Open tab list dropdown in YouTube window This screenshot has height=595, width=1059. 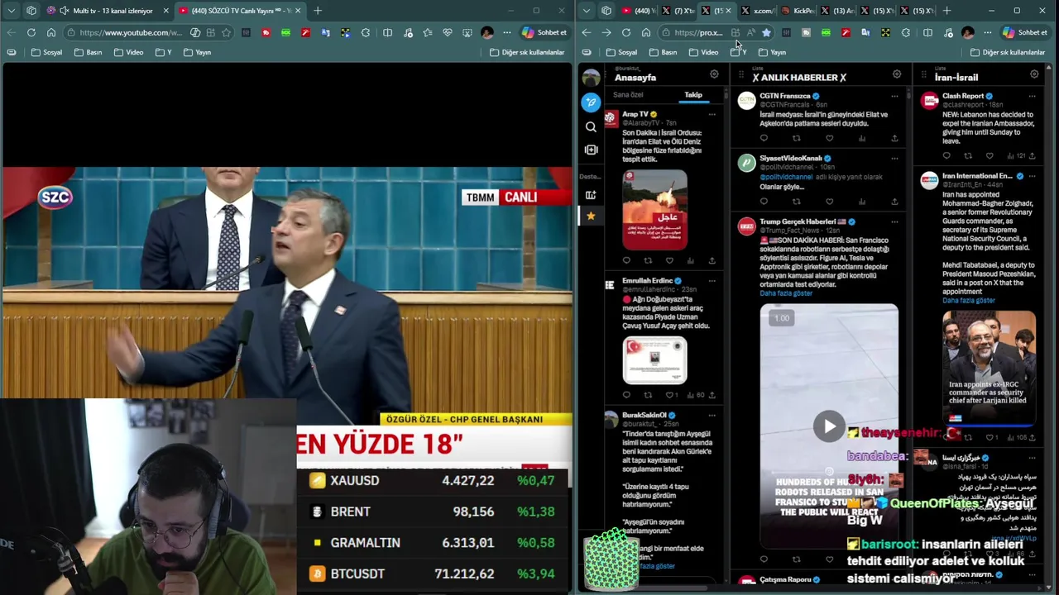(11, 11)
